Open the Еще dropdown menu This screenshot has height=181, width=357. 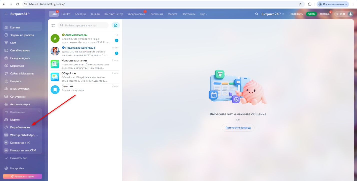click(204, 14)
